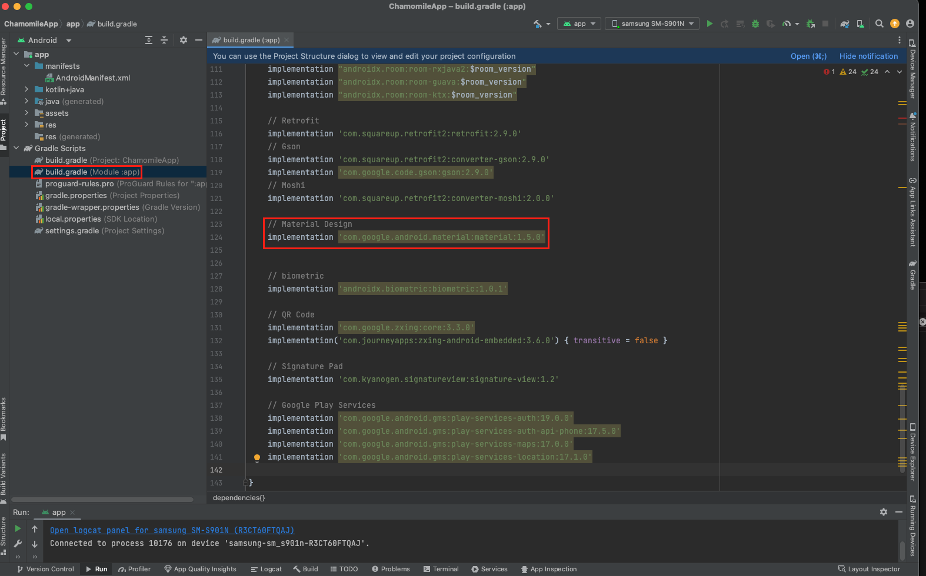926x576 pixels.
Task: Open the App Inspection tab
Action: [548, 569]
